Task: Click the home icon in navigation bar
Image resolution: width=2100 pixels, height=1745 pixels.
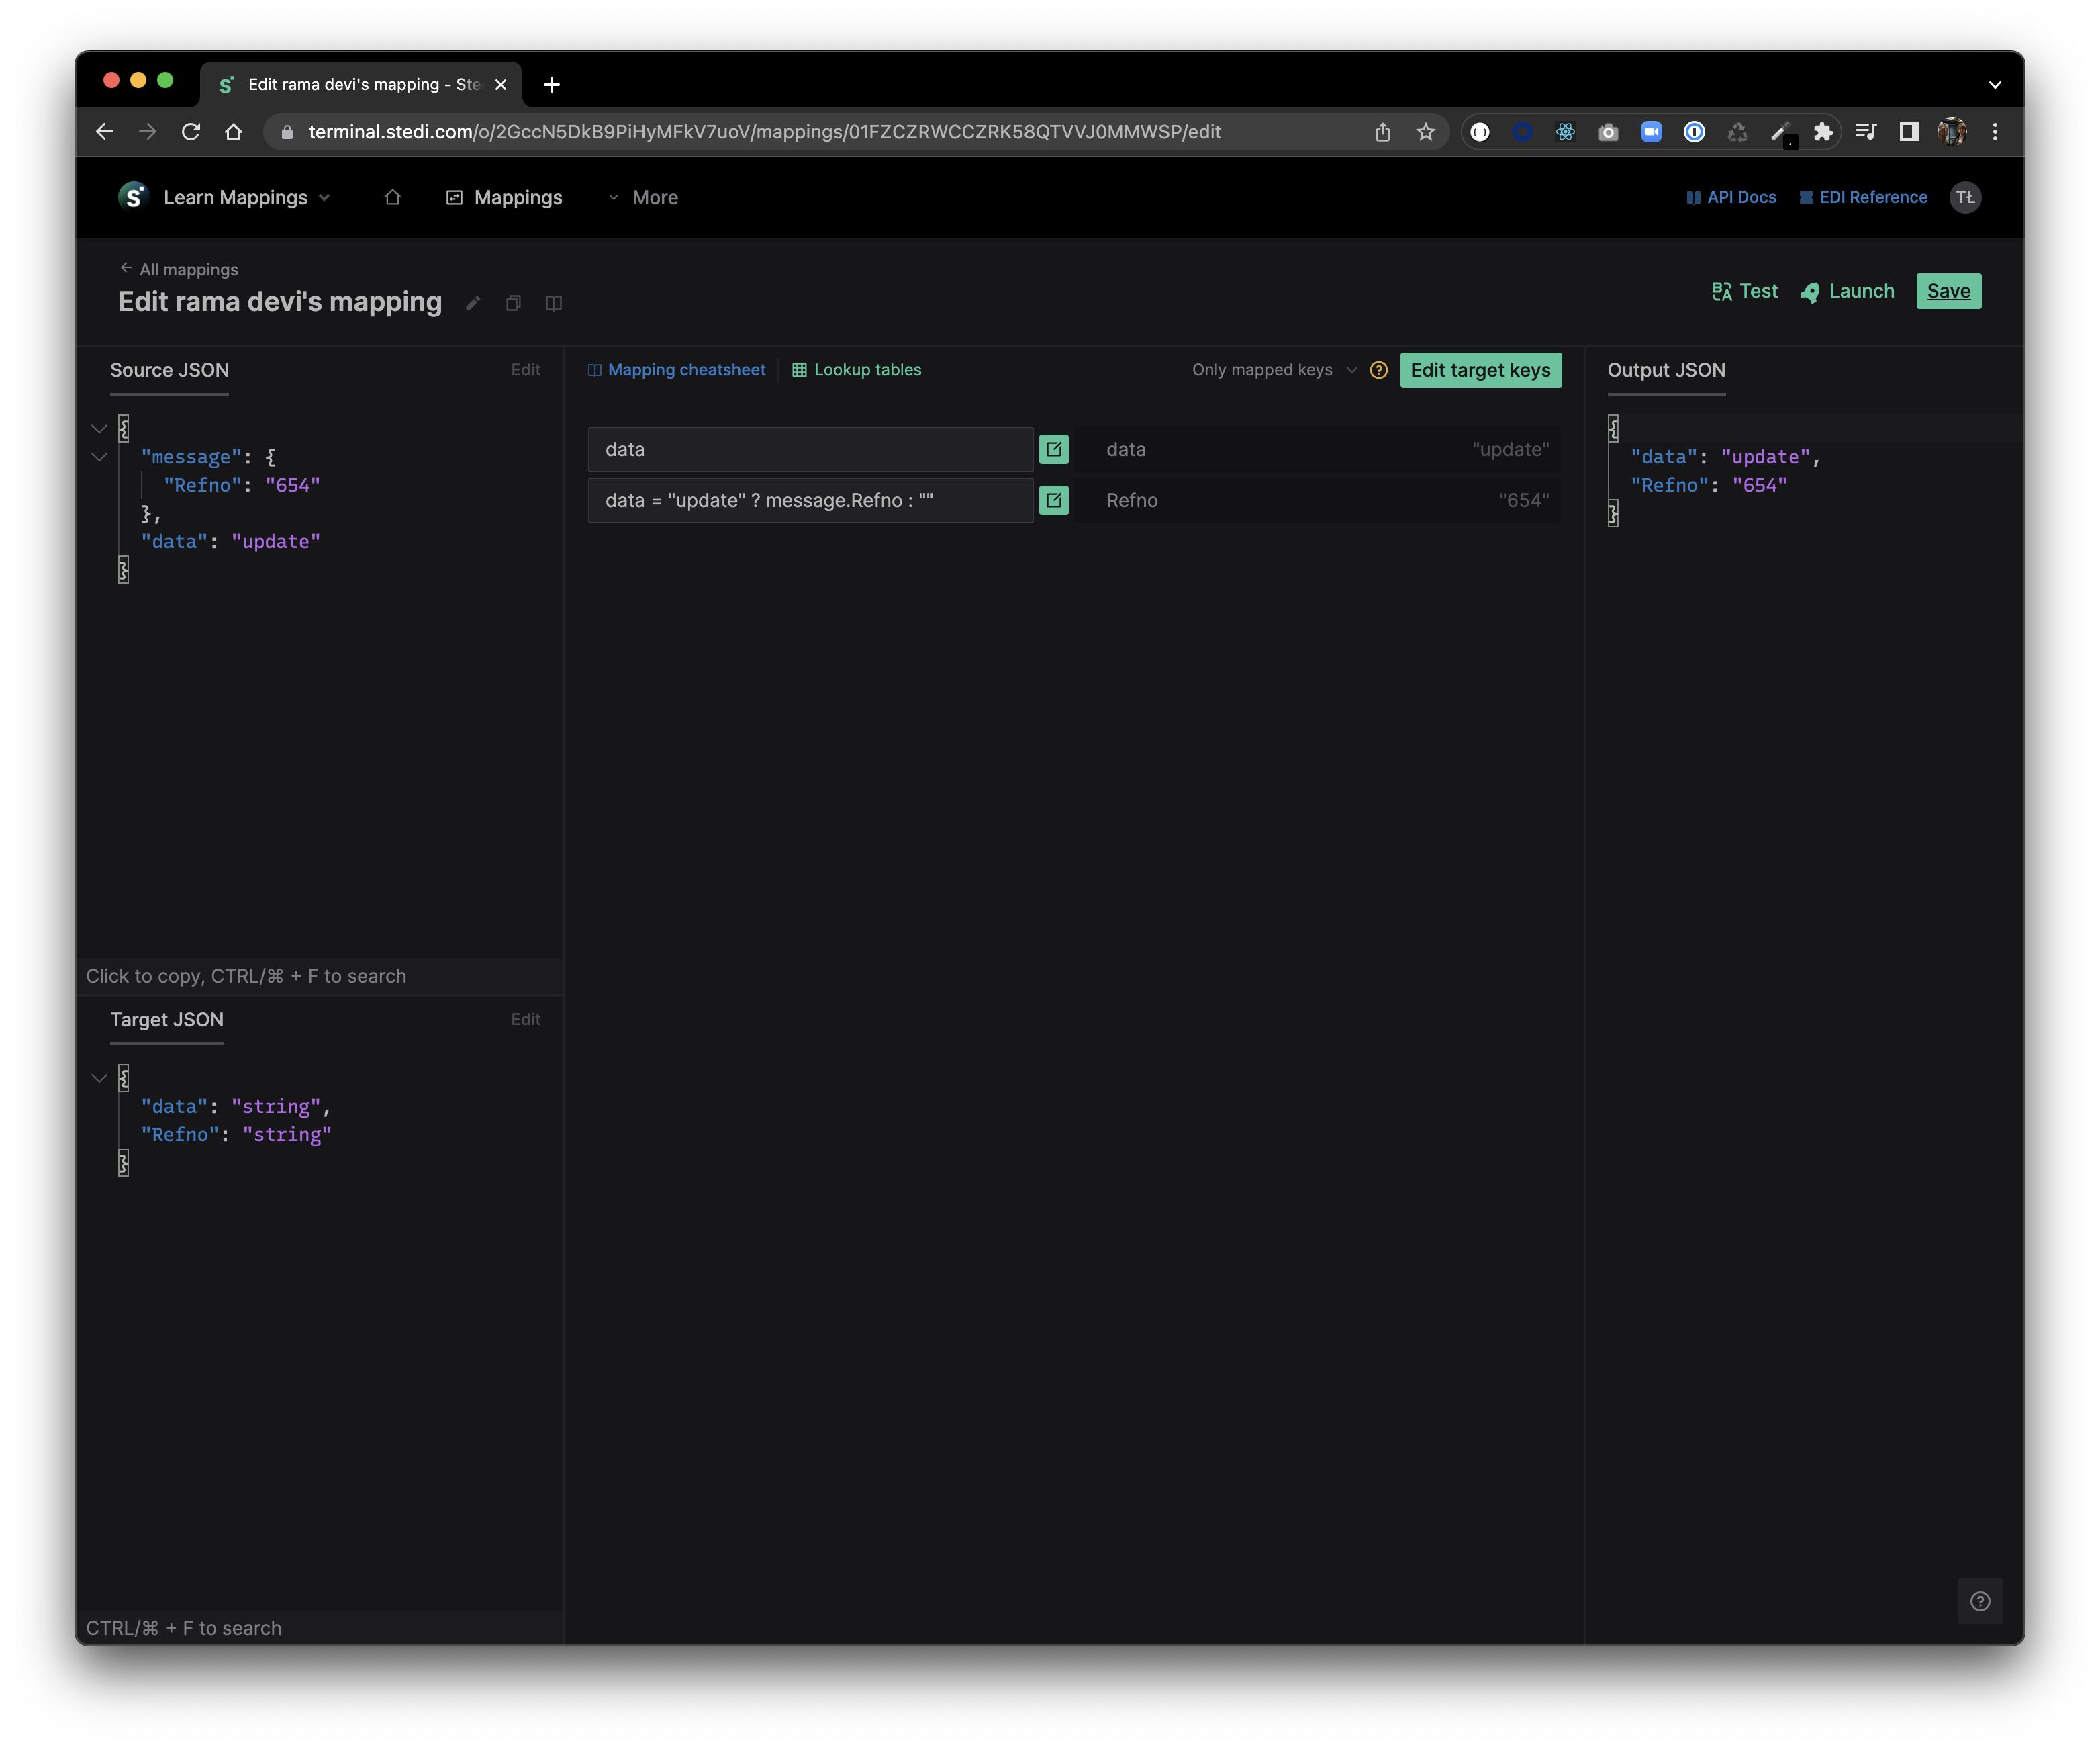Action: tap(392, 197)
